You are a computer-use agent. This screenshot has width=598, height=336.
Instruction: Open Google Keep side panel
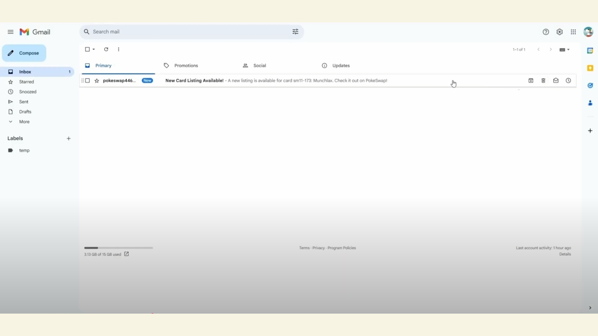point(590,68)
